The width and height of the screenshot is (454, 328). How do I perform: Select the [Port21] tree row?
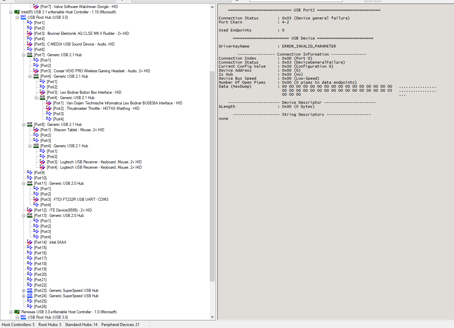coord(40,280)
